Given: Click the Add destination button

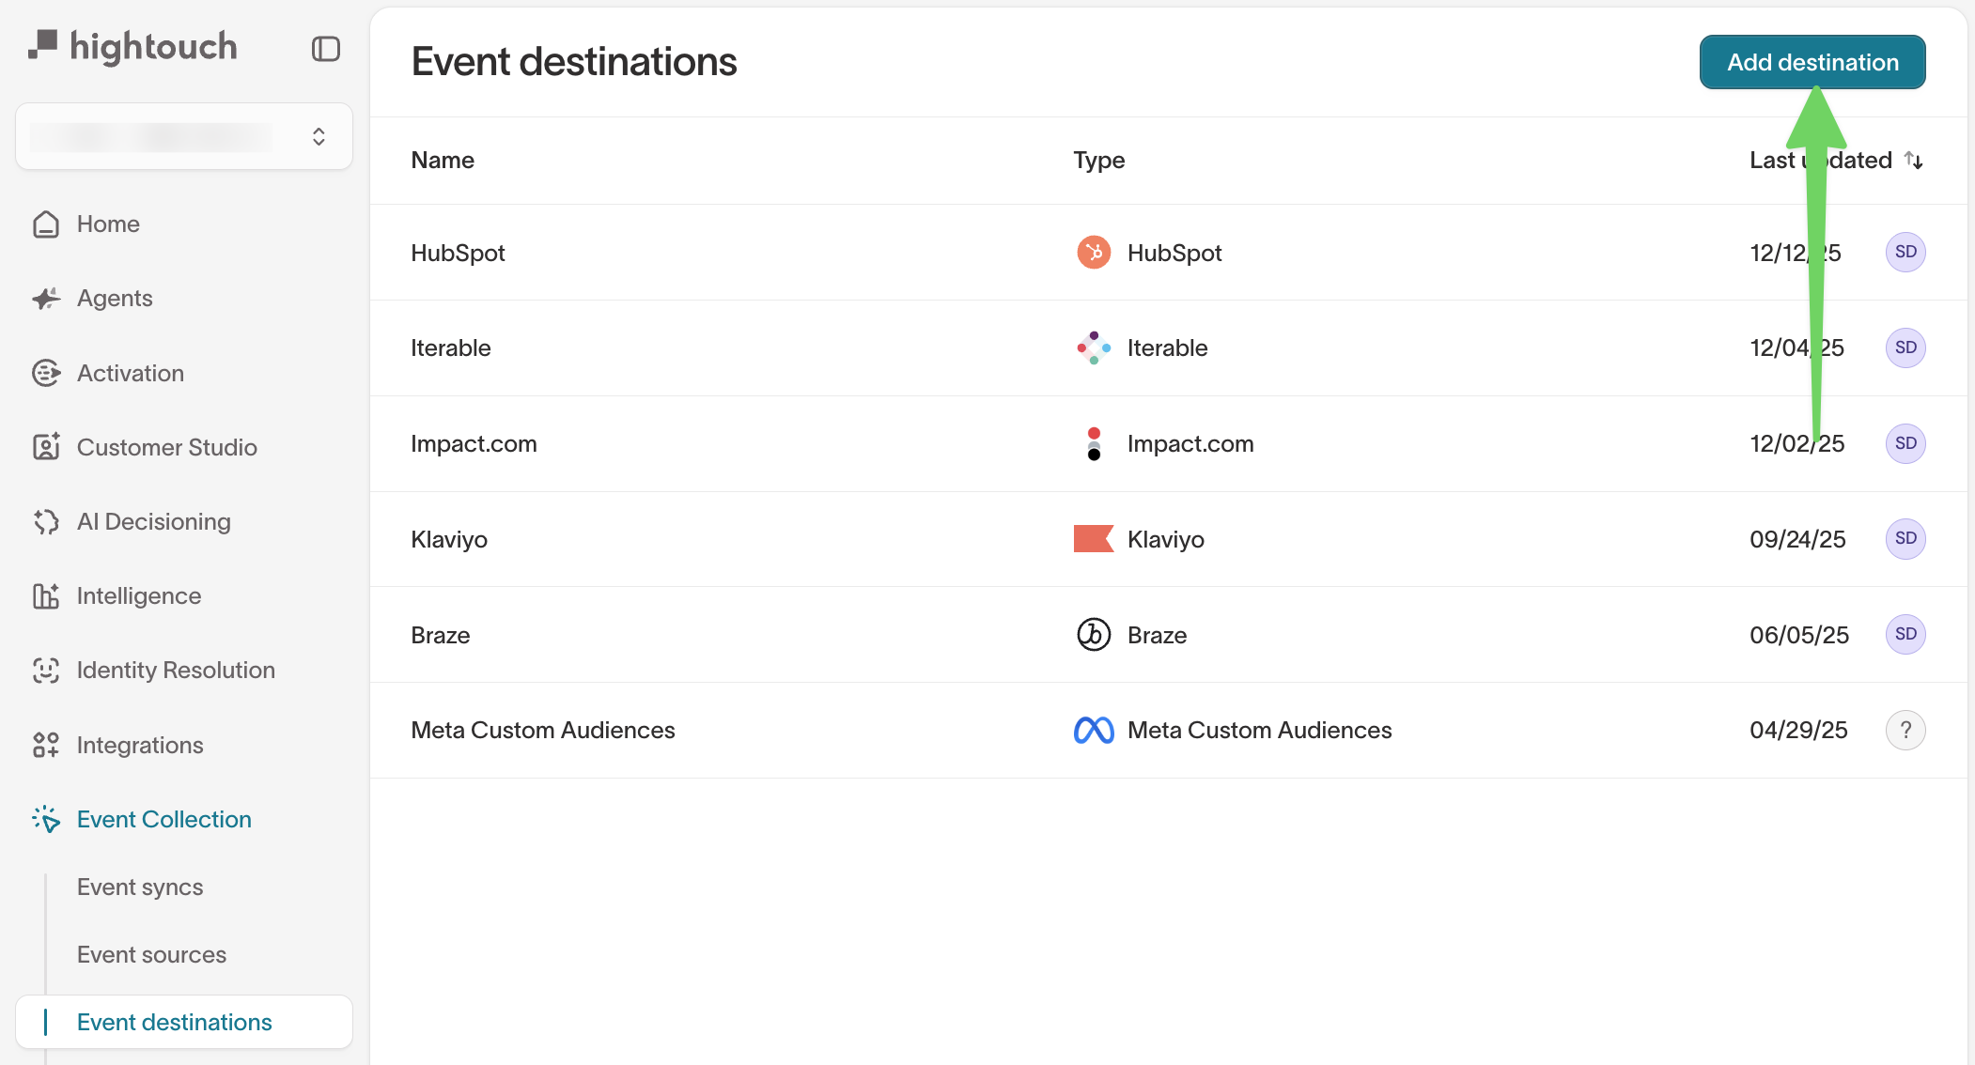Looking at the screenshot, I should [x=1812, y=62].
